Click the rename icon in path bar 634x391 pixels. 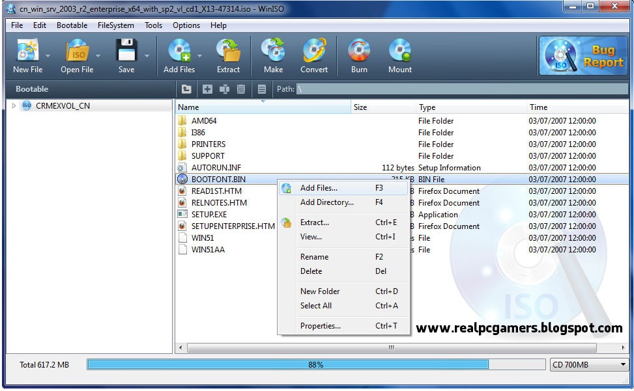click(x=224, y=89)
